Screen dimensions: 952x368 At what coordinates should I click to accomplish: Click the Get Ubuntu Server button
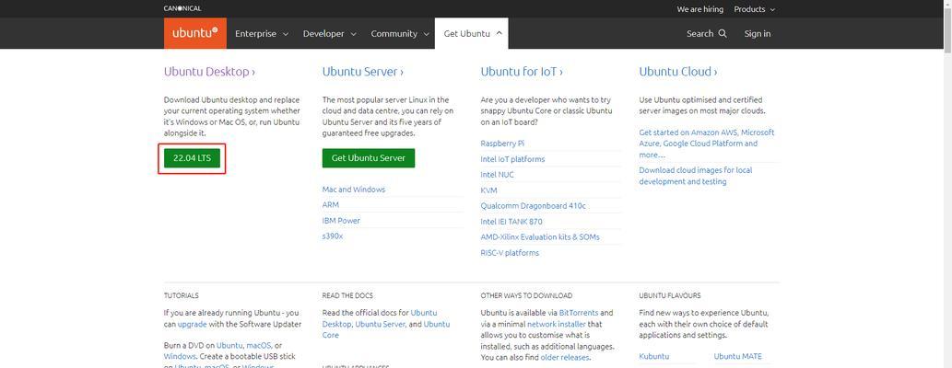(369, 158)
